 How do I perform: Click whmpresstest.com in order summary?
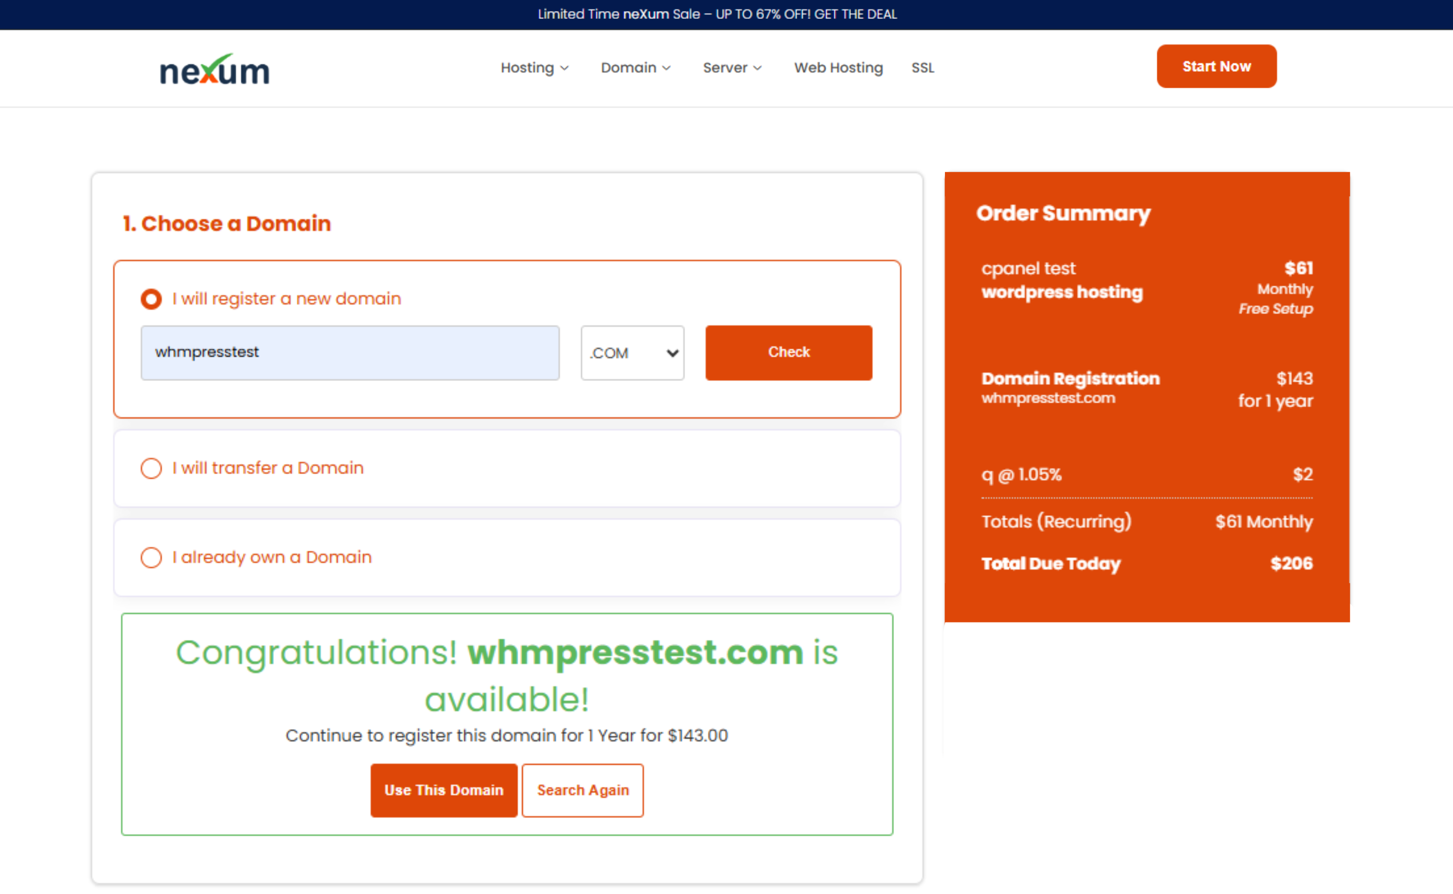tap(1048, 399)
